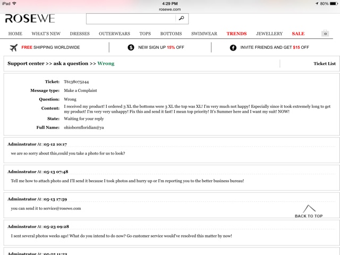Open the DRESSES menu item
Image resolution: width=340 pixels, height=255 pixels.
point(80,33)
